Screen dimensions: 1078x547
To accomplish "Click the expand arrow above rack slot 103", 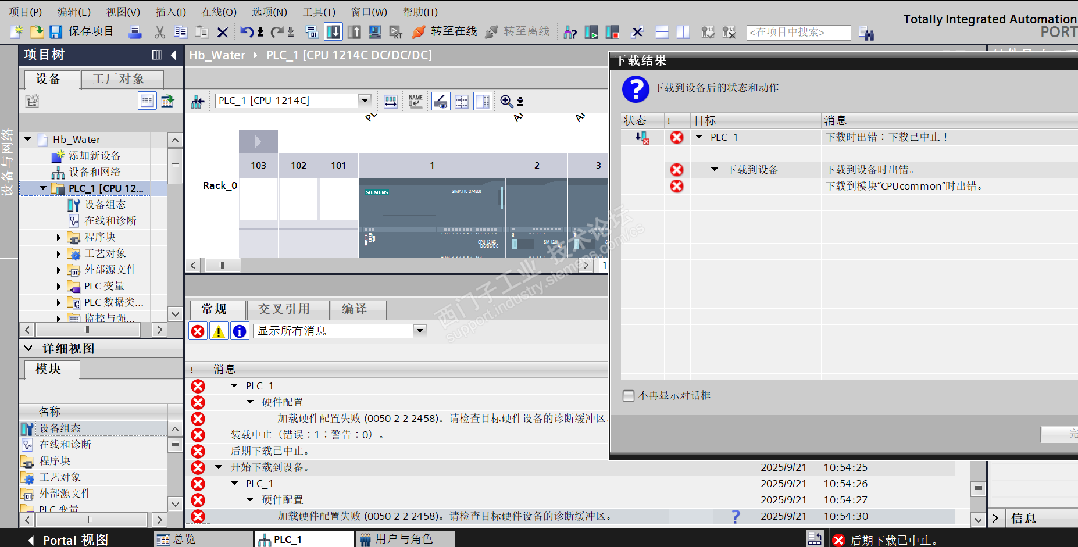I will [258, 141].
